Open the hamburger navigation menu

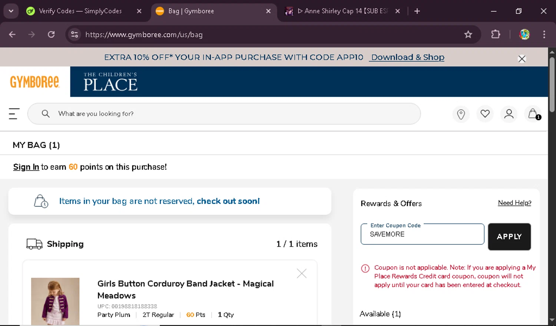(x=14, y=114)
